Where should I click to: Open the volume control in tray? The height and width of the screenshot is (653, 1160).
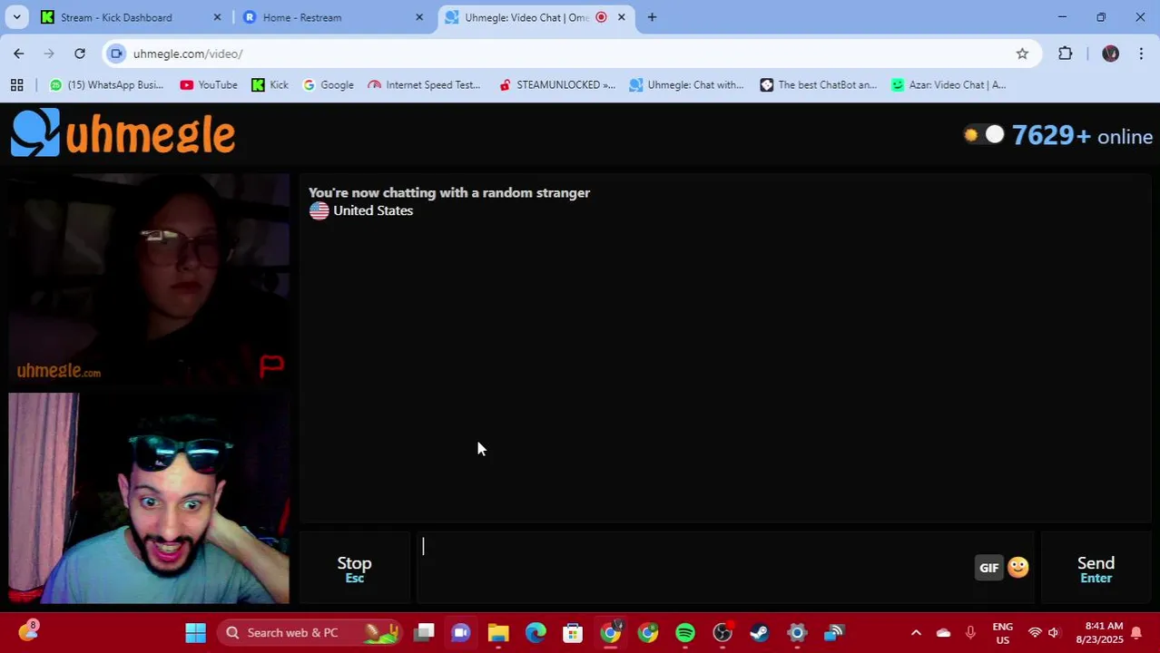[1054, 632]
